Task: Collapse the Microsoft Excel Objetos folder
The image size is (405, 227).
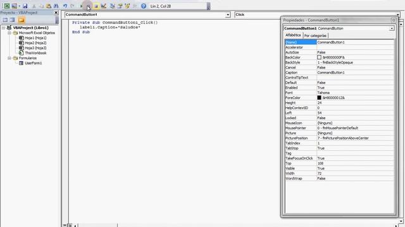Action: [9, 33]
